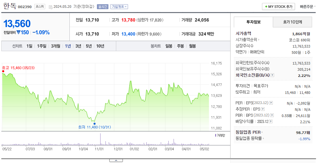The height and width of the screenshot is (163, 317).
Task: Click the 코스피 market badge
Action: tap(40, 7)
